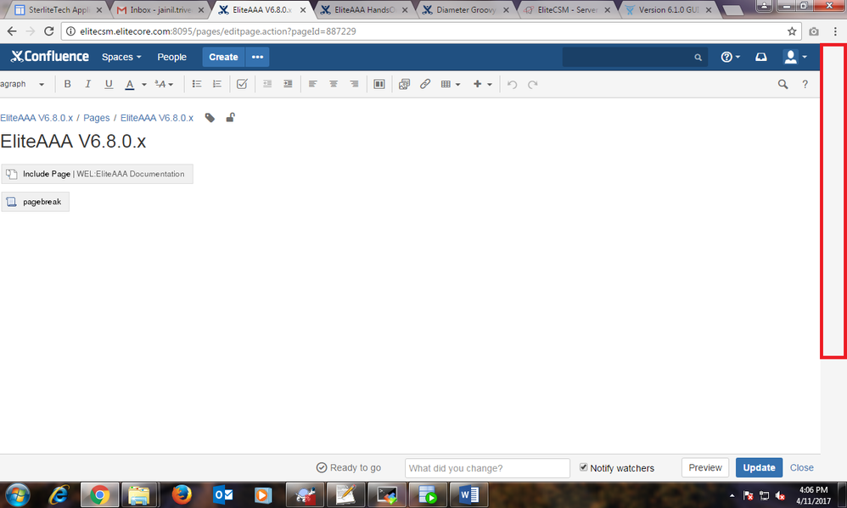The height and width of the screenshot is (508, 847).
Task: Select the pagebreak macro
Action: [35, 202]
